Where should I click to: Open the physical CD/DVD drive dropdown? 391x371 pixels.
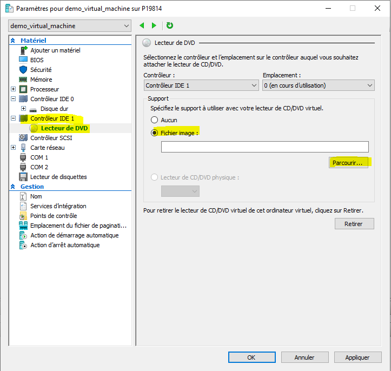pos(180,191)
